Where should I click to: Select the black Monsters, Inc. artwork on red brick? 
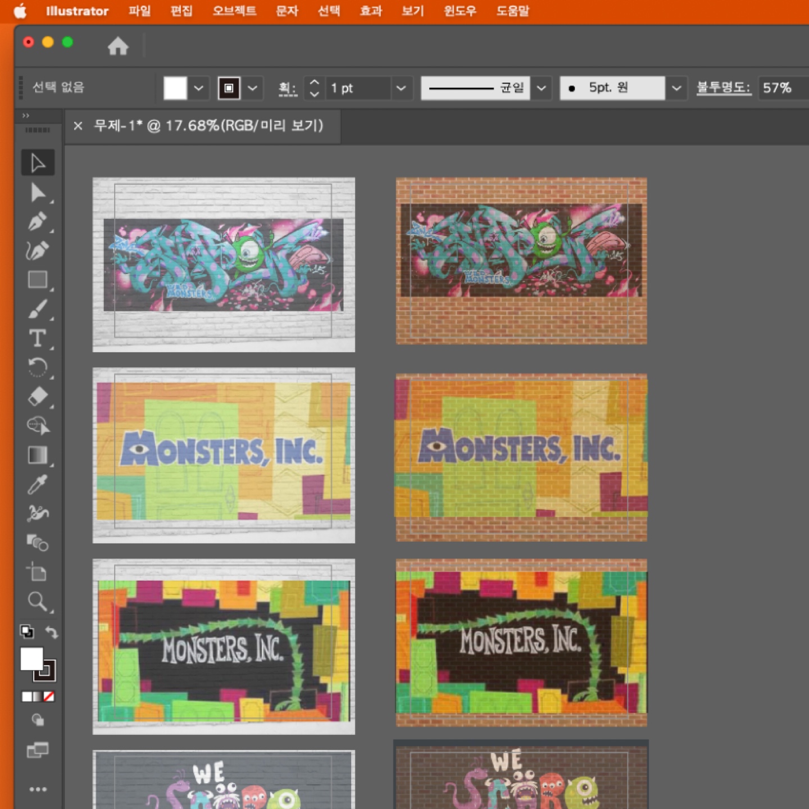(521, 643)
